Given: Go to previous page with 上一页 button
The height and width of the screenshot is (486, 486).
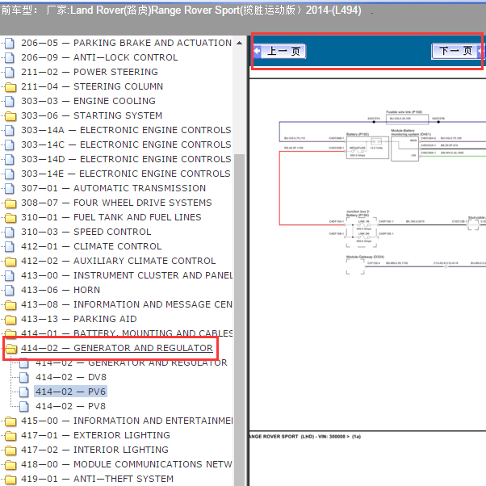Looking at the screenshot, I should 280,51.
